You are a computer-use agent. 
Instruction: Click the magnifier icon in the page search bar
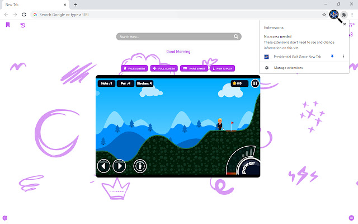coord(236,36)
